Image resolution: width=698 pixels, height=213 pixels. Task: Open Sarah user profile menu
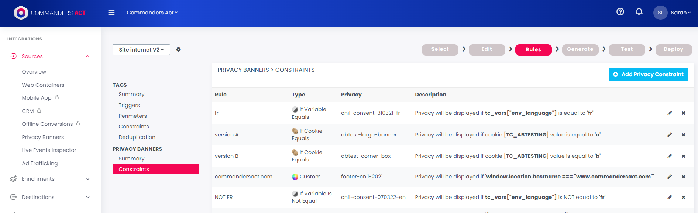click(x=672, y=13)
